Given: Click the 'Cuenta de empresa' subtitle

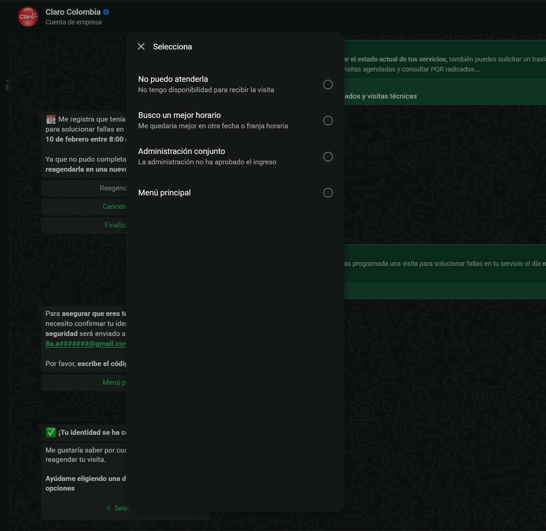Looking at the screenshot, I should pos(74,22).
